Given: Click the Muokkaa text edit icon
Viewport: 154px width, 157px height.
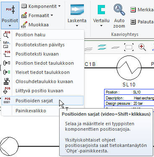Looking at the screenshot, I should click(x=24, y=25).
